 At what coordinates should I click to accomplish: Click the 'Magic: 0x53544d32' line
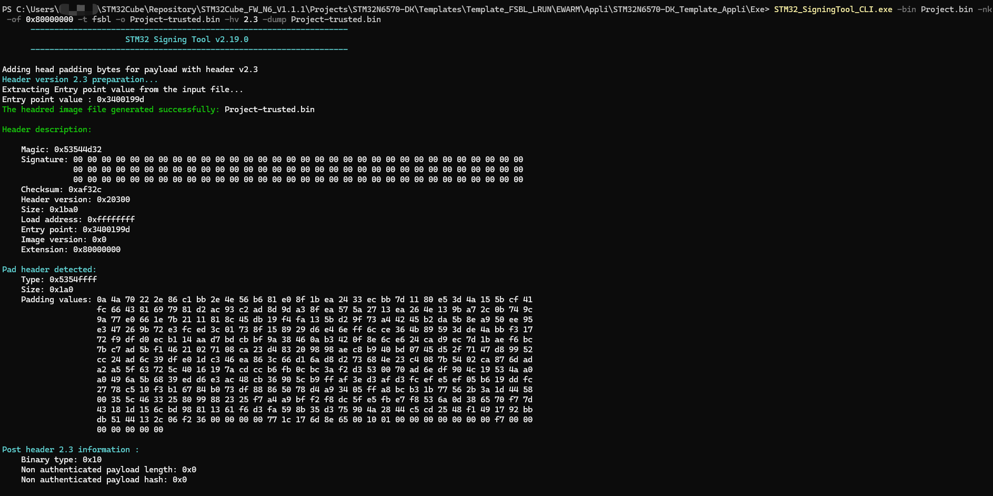click(61, 150)
